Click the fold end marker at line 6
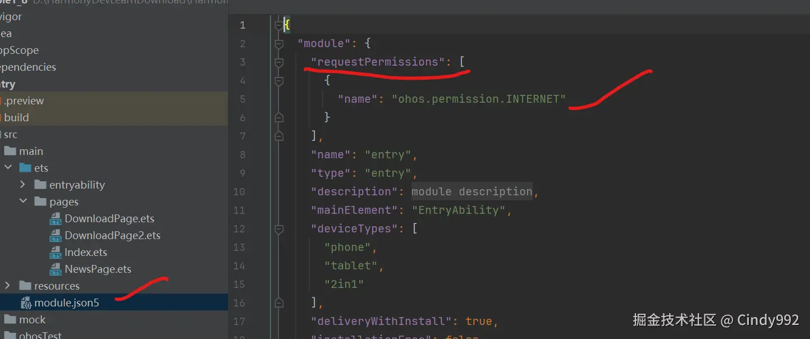 click(279, 117)
